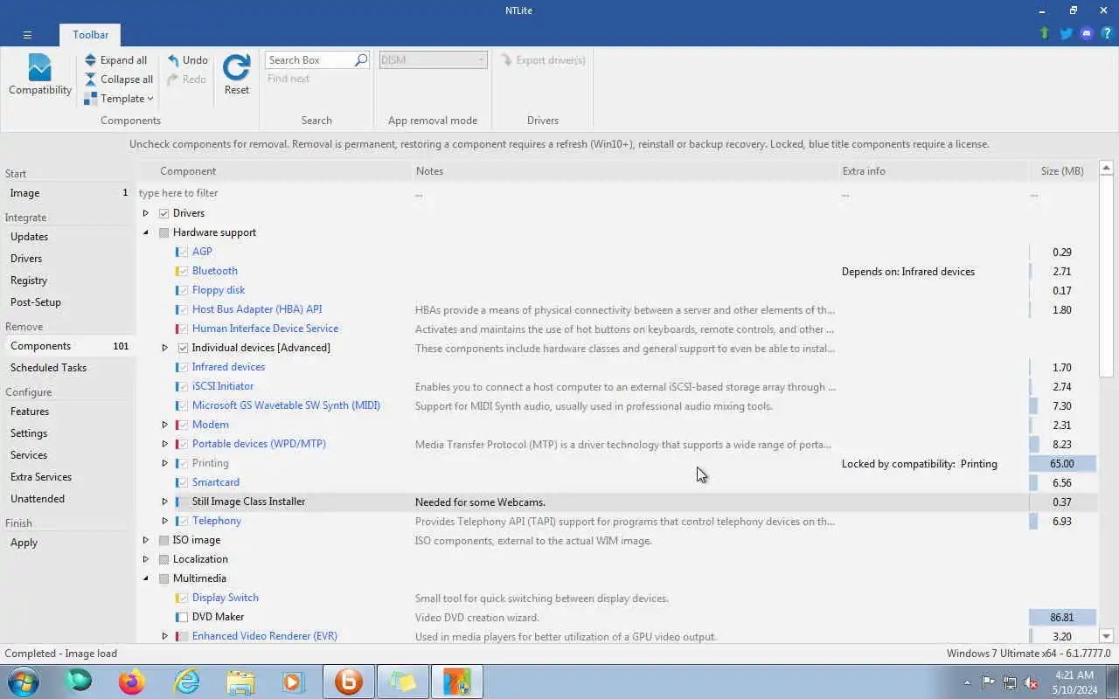1119x699 pixels.
Task: Uncheck the Bluetooth component checkbox
Action: coord(182,271)
